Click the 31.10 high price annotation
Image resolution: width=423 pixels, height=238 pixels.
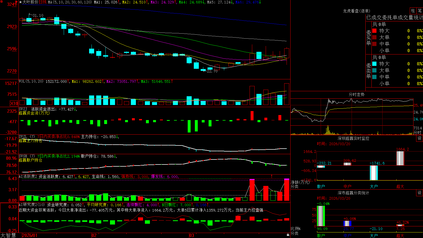(x=38, y=16)
